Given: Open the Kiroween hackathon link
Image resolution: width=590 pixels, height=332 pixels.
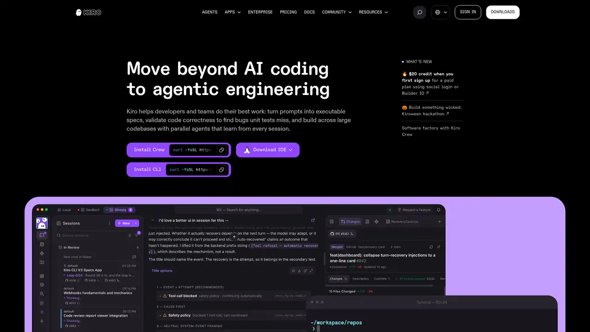Looking at the screenshot, I should coord(431,111).
